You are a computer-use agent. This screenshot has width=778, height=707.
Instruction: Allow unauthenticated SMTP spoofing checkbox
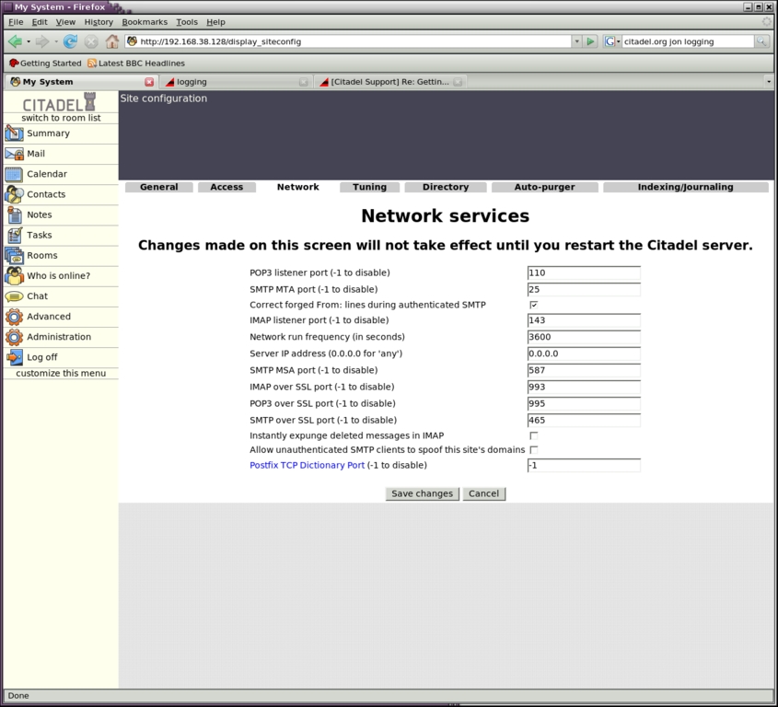click(x=534, y=449)
